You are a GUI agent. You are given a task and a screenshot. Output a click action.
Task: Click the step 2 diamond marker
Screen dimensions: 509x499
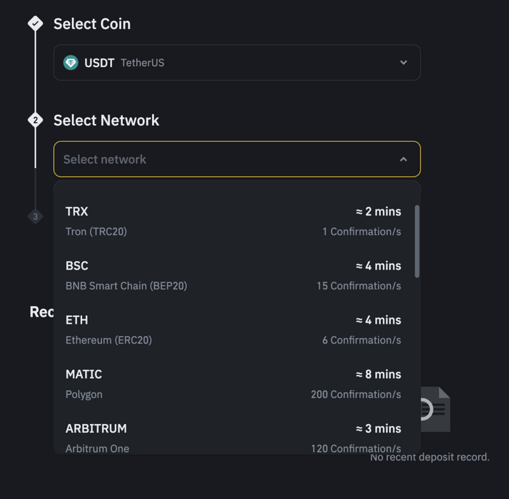click(x=35, y=120)
